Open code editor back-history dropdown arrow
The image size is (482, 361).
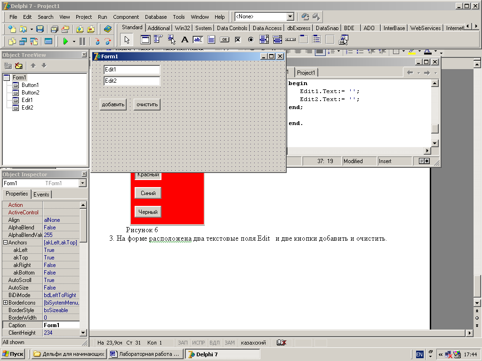point(418,73)
